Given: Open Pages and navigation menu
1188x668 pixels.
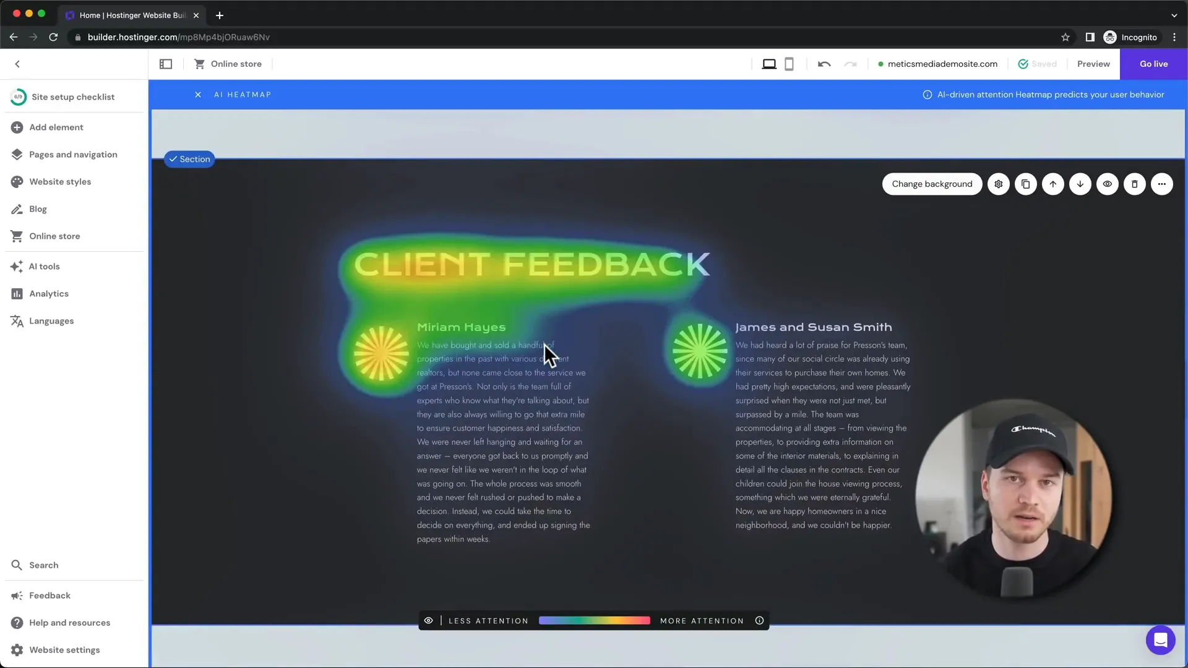Looking at the screenshot, I should (x=72, y=154).
